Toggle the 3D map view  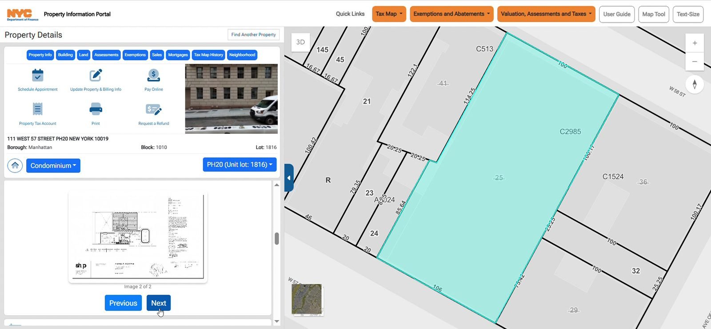click(x=300, y=42)
